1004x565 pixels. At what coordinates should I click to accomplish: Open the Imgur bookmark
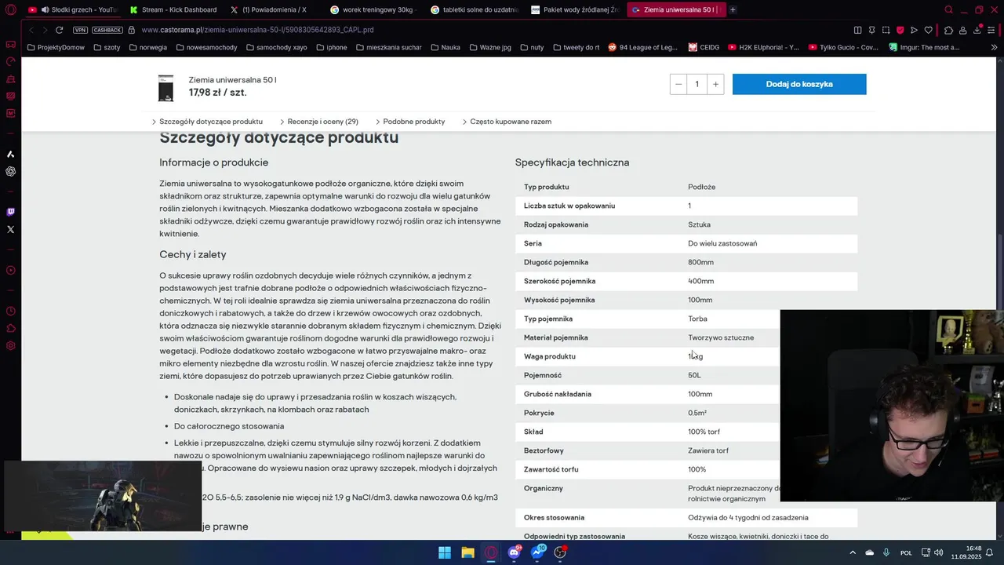point(924,47)
